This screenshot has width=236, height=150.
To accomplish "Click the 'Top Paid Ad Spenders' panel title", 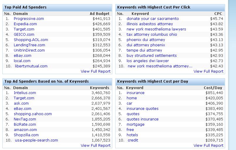I will [26, 7].
